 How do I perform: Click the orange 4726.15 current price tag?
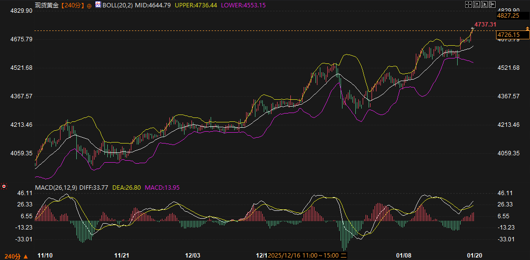pos(508,34)
